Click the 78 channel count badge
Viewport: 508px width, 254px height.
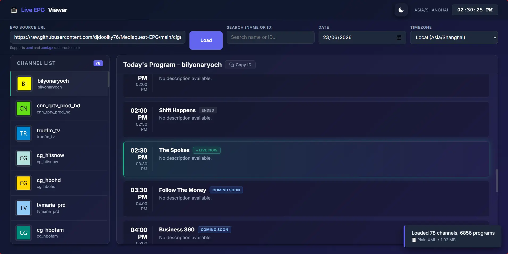[98, 63]
